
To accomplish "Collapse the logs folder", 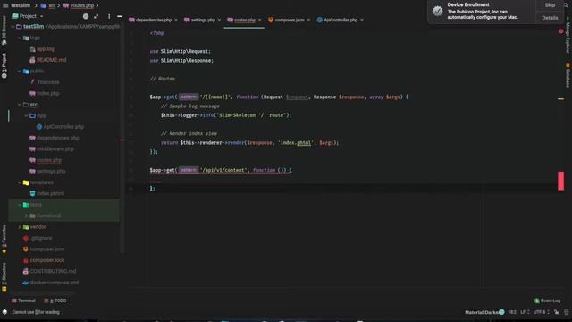I will click(x=20, y=38).
